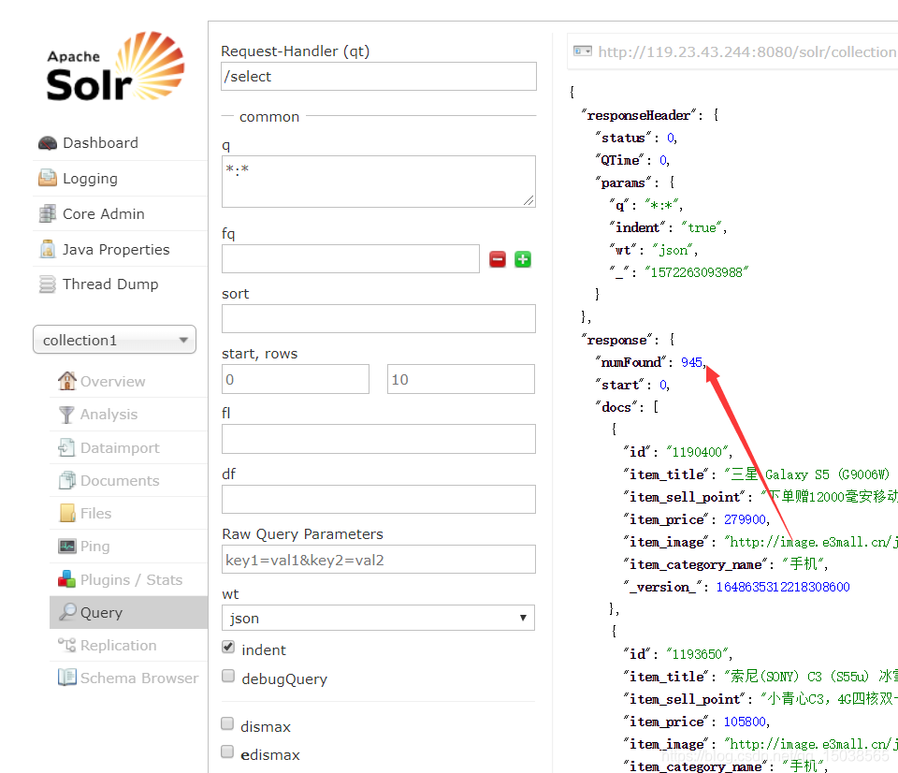Click the item_price value 279900
898x773 pixels.
click(x=745, y=519)
